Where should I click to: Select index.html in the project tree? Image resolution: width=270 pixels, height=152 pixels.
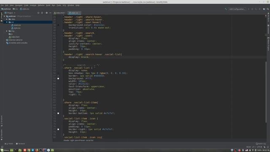point(14,37)
